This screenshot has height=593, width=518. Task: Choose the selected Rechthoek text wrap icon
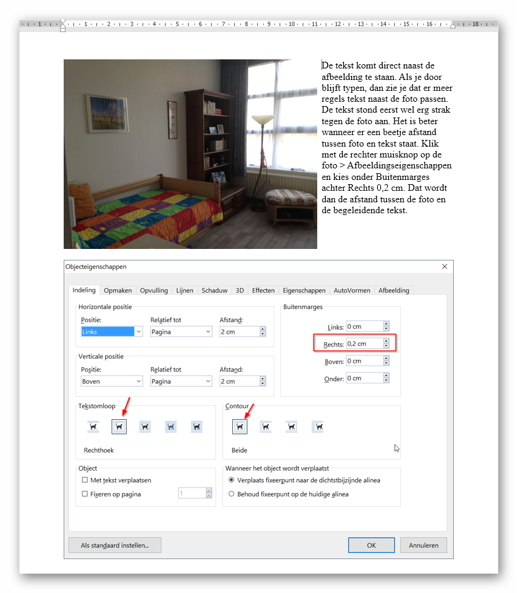coord(119,426)
